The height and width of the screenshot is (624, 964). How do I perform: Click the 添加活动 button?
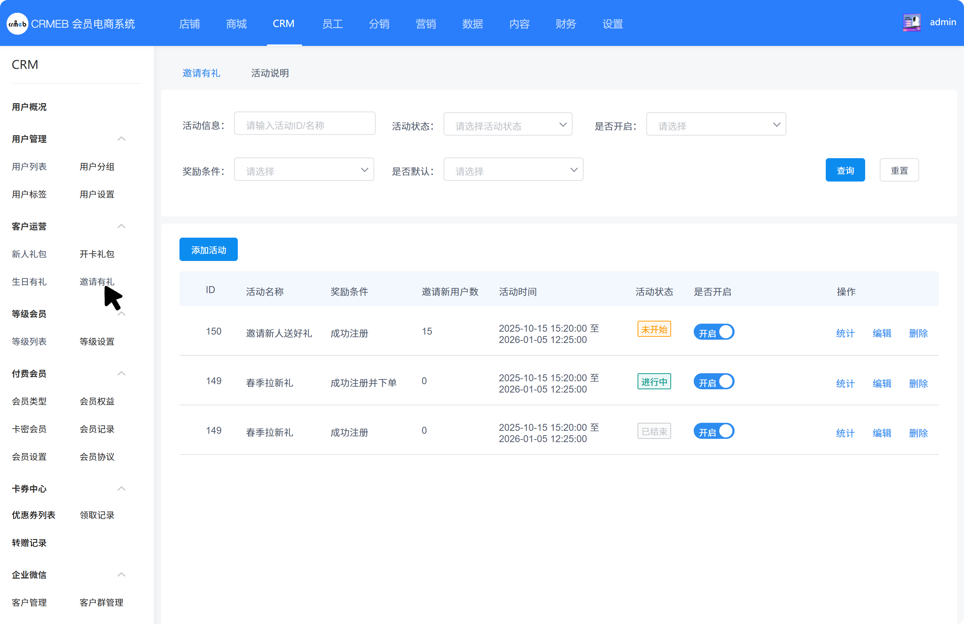click(209, 250)
